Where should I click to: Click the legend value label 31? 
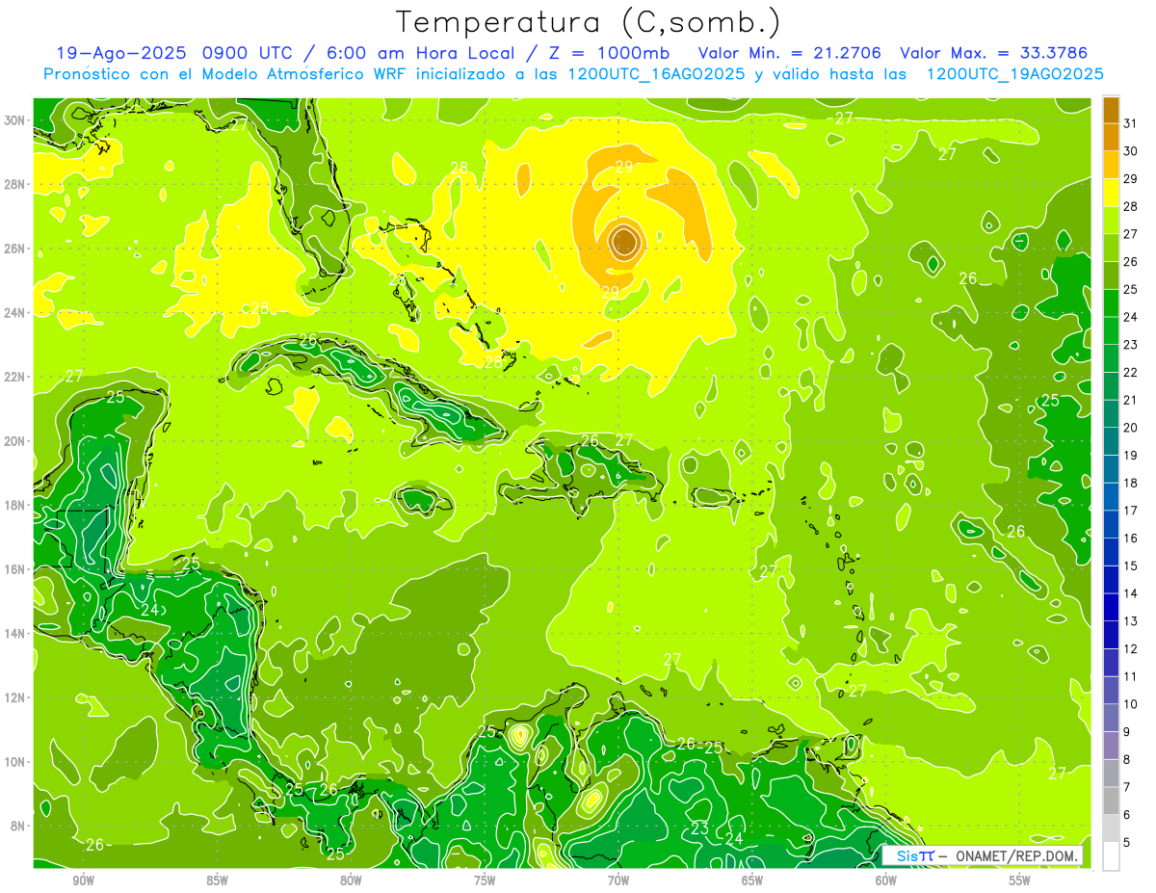pyautogui.click(x=1131, y=123)
